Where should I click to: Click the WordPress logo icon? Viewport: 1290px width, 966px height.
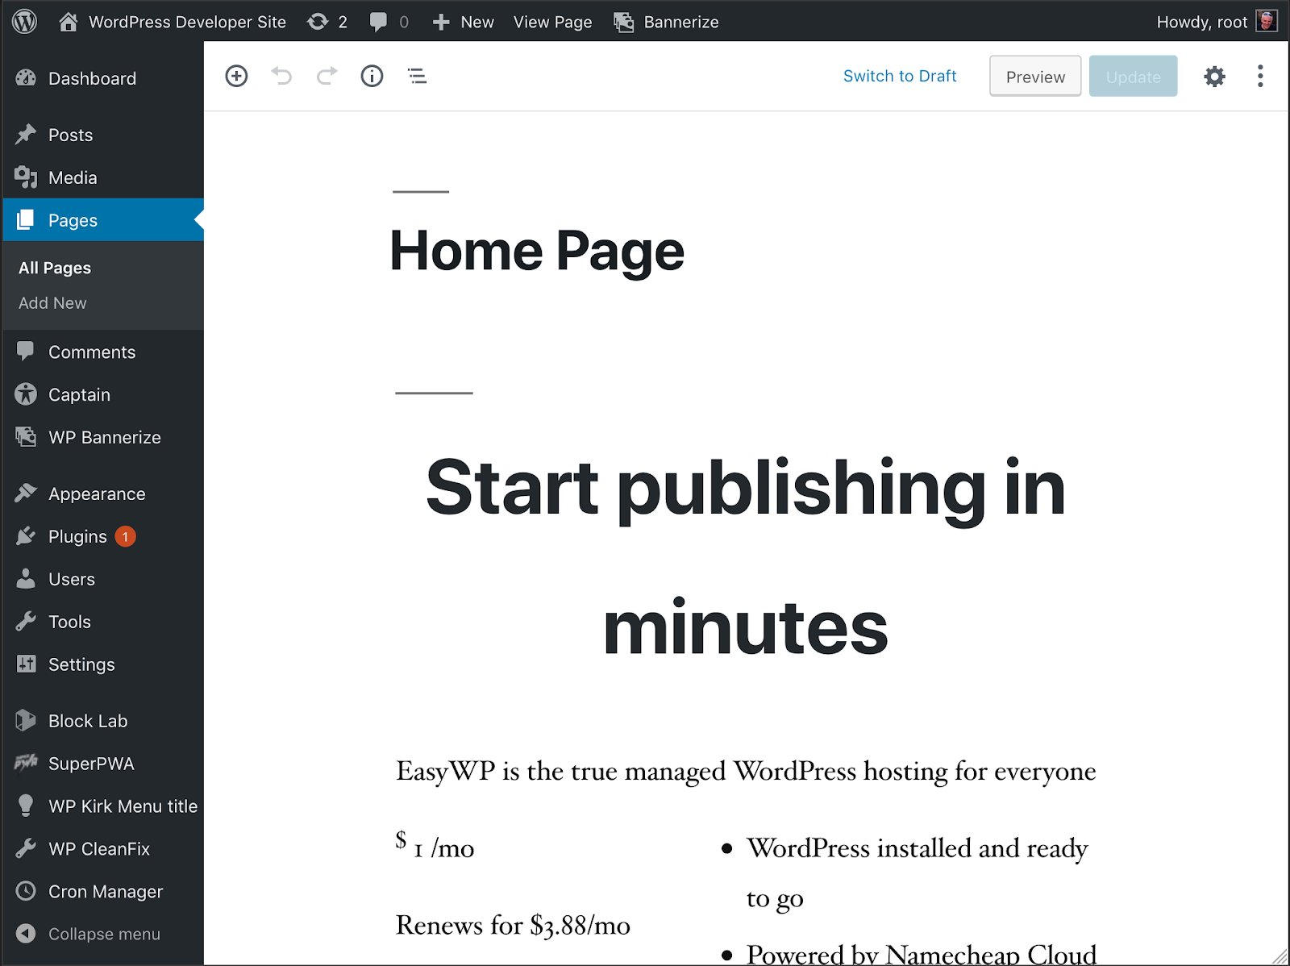tap(24, 22)
